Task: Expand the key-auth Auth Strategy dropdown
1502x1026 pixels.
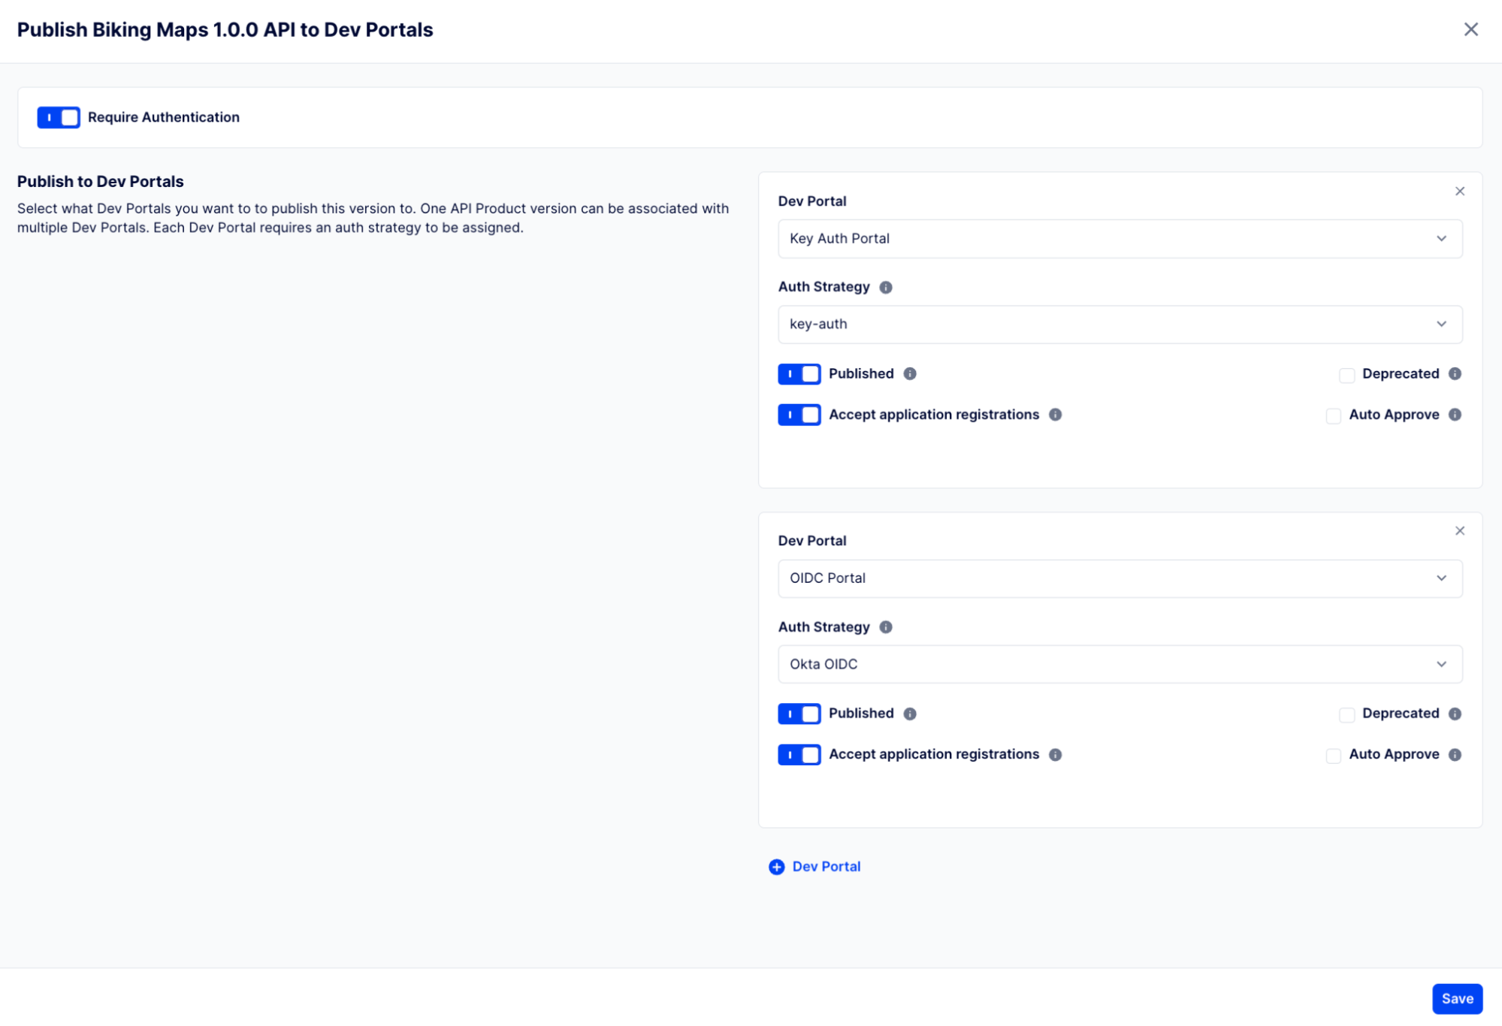Action: click(1120, 324)
